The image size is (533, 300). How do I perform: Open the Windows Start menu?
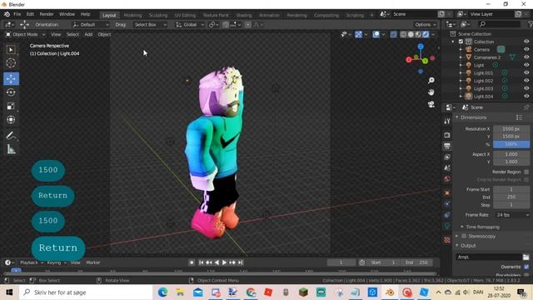pyautogui.click(x=9, y=292)
